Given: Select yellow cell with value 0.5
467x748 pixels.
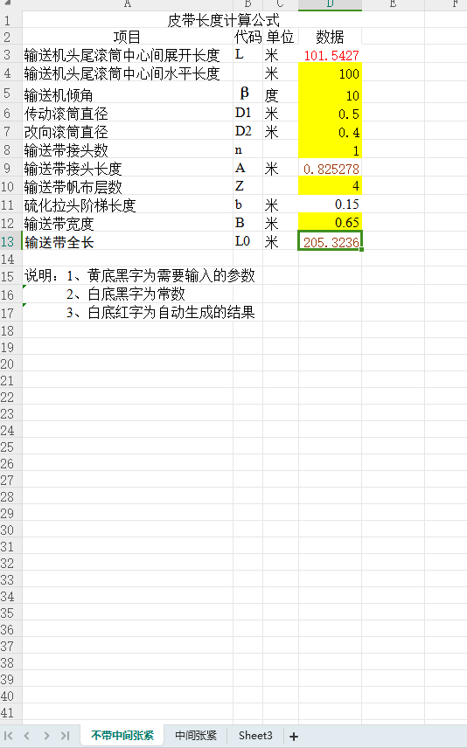Looking at the screenshot, I should click(x=330, y=113).
